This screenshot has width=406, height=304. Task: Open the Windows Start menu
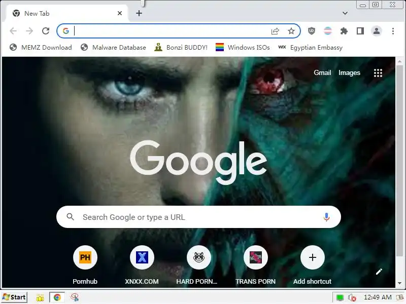click(x=14, y=297)
